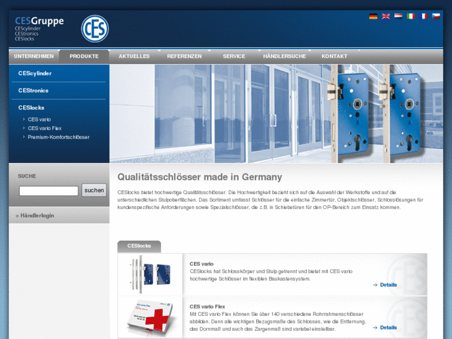Open the Händlerlogin link
This screenshot has height=339, width=452.
coord(35,216)
